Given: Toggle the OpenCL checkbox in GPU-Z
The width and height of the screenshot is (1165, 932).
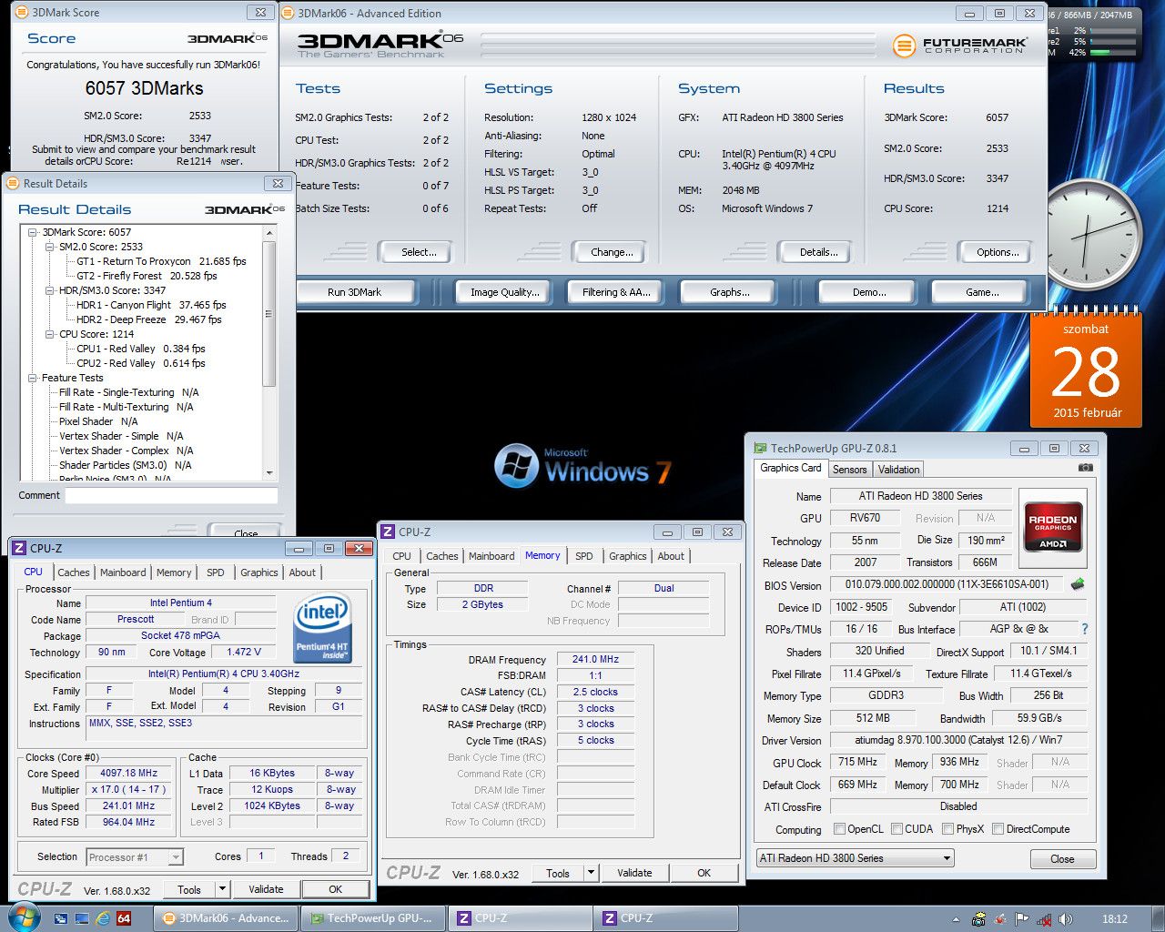Looking at the screenshot, I should coord(840,829).
